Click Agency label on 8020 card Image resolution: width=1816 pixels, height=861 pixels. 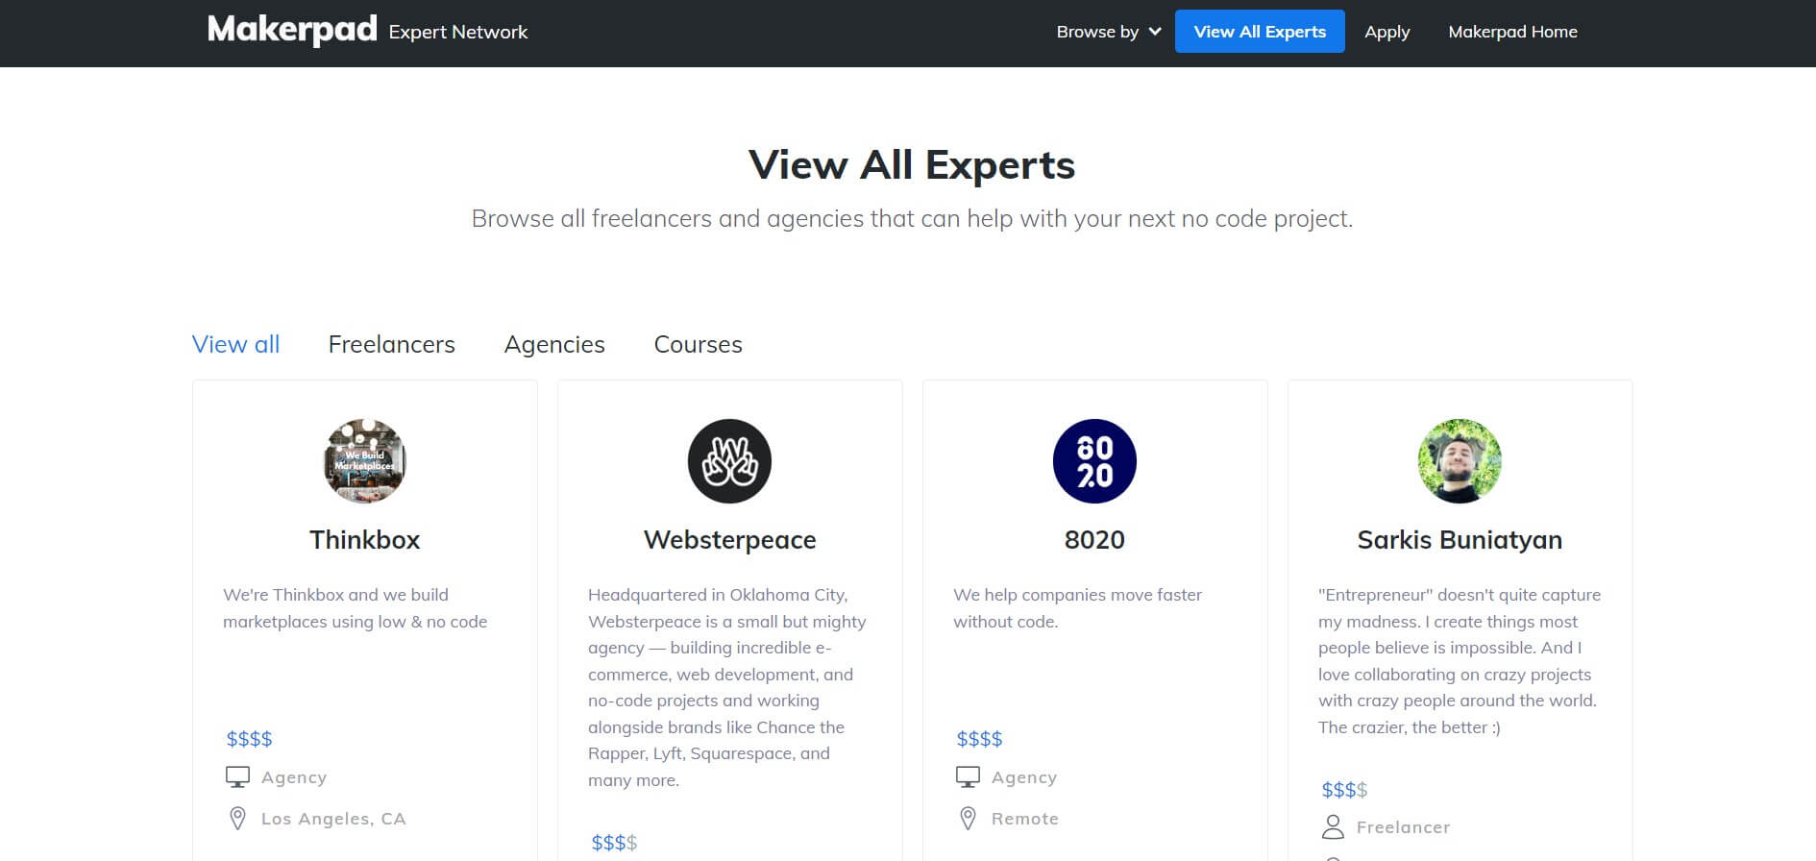point(1024,777)
